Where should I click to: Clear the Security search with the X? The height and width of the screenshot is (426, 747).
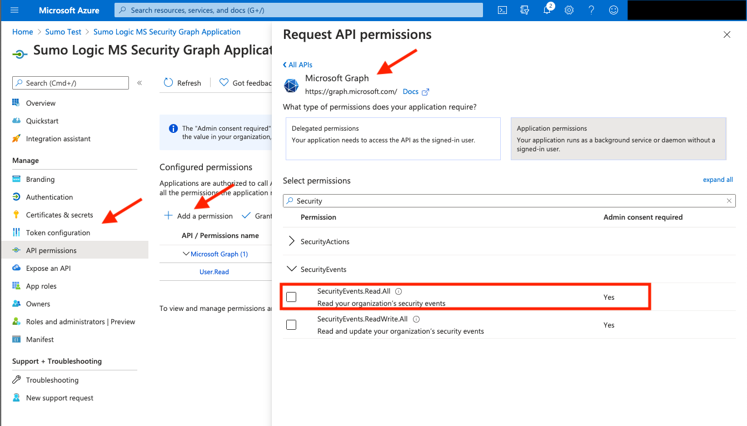point(729,200)
